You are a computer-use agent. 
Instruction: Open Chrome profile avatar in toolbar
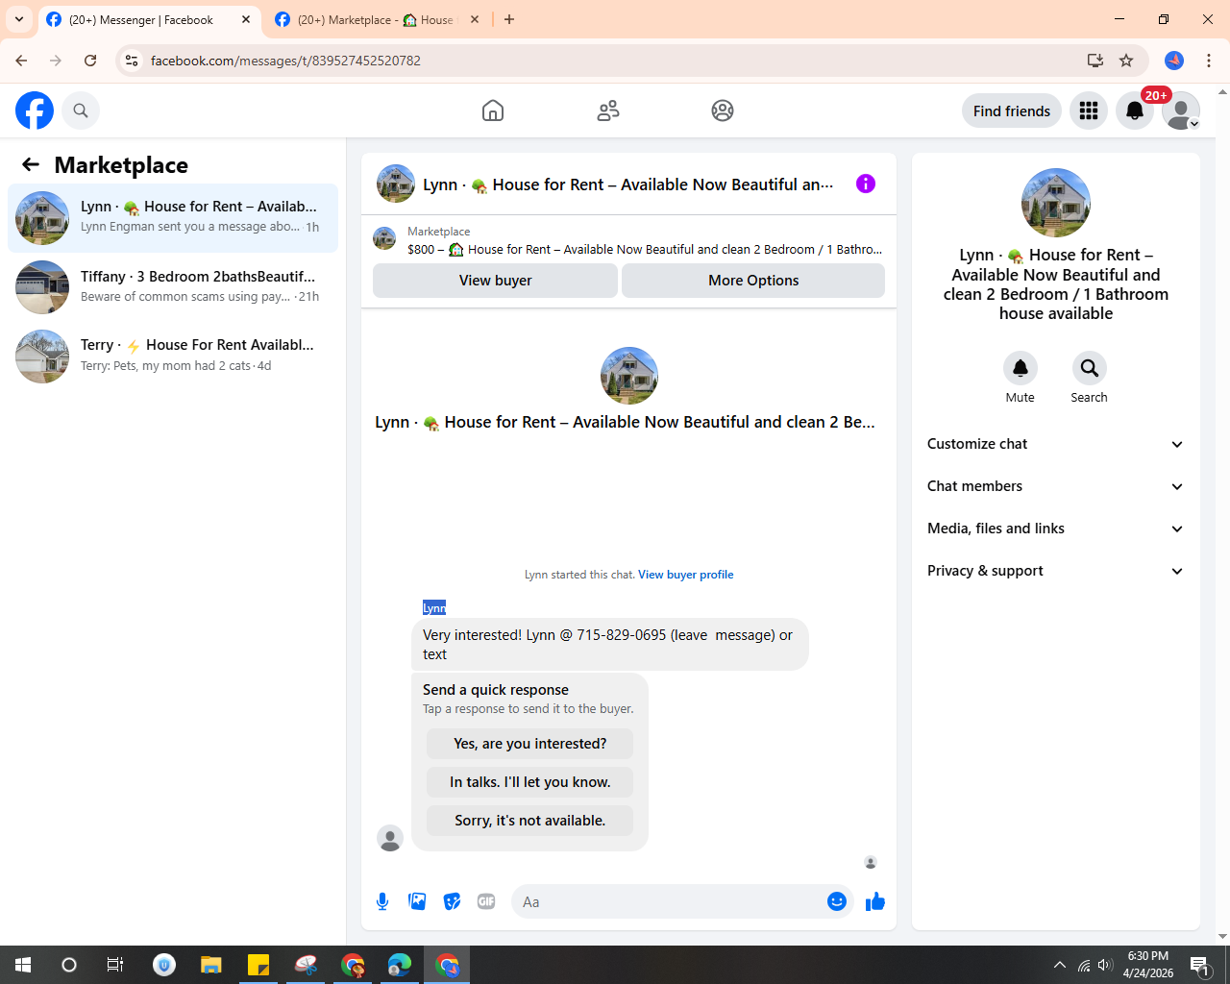[1174, 61]
